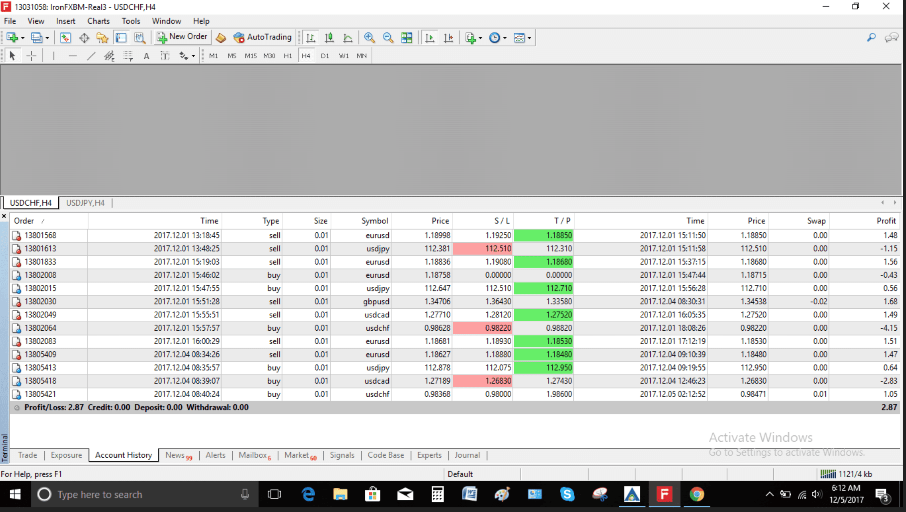Screen dimensions: 906x512
Task: Open the Insert menu
Action: click(x=65, y=21)
